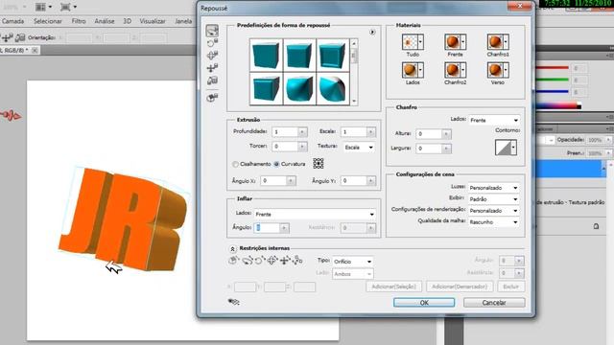
Task: Open the Profundidade slider arrow
Action: [302, 132]
